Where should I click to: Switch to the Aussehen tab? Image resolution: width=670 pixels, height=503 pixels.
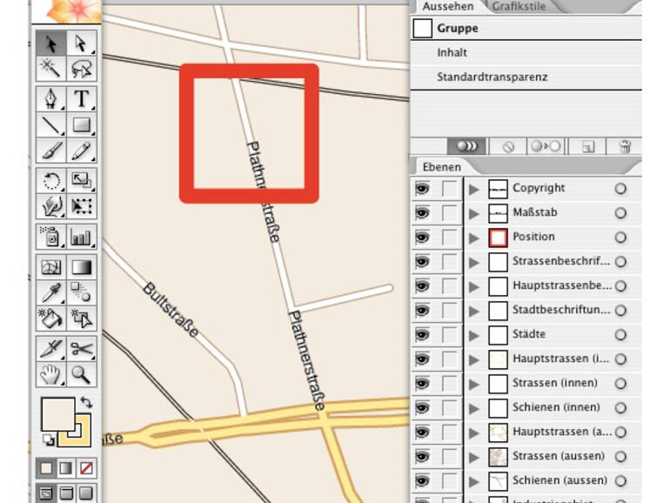pos(448,6)
